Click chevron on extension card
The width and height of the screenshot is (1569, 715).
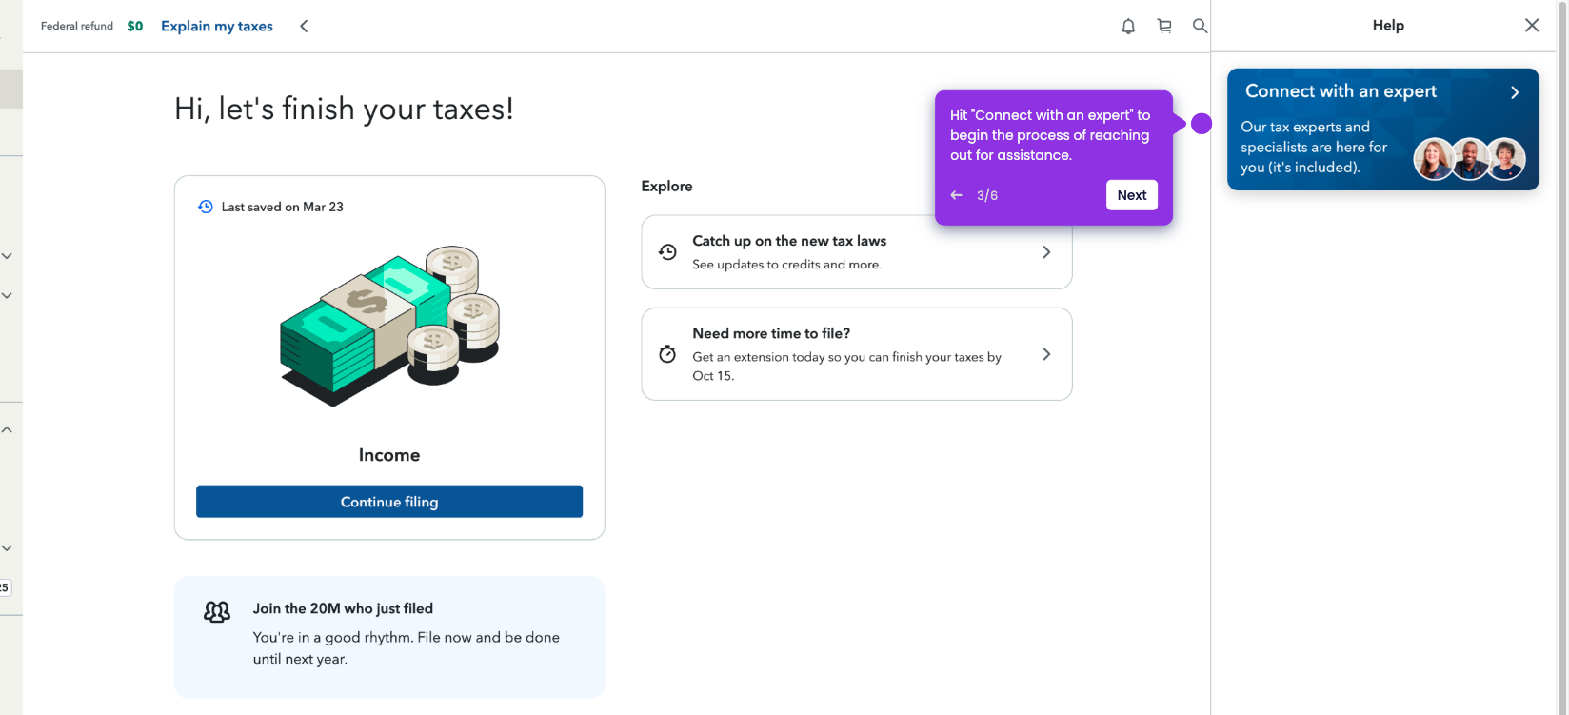tap(1046, 354)
